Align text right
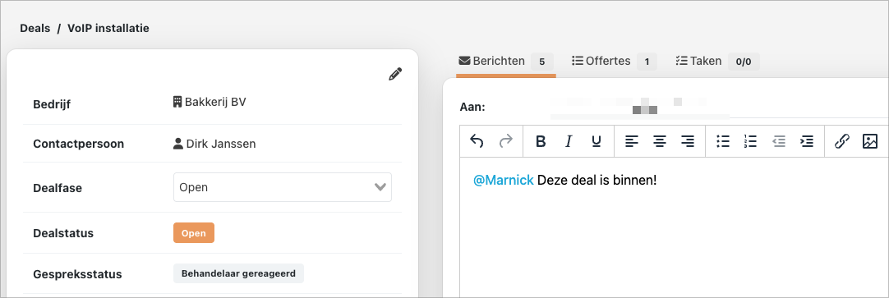889x298 pixels. [687, 142]
